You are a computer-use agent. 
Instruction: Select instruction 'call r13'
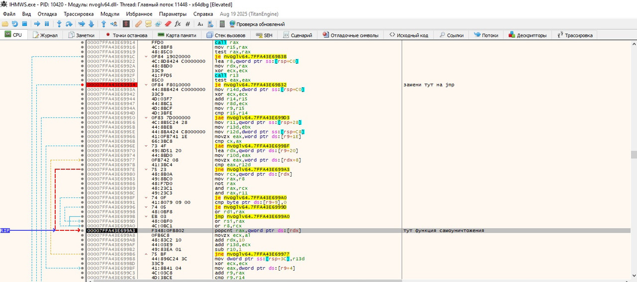[226, 75]
